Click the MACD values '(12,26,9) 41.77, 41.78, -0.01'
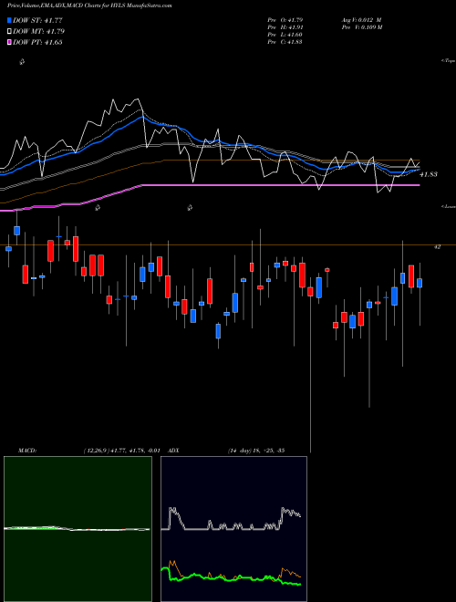The height and width of the screenshot is (602, 456). (x=121, y=451)
